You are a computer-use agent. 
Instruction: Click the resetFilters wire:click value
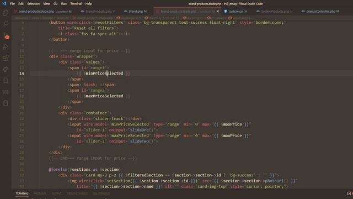point(109,22)
